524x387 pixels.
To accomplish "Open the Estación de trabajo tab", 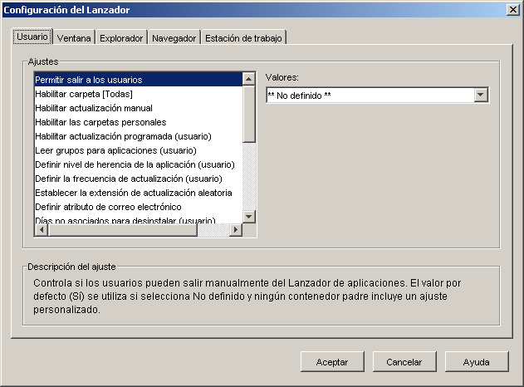I will (244, 38).
